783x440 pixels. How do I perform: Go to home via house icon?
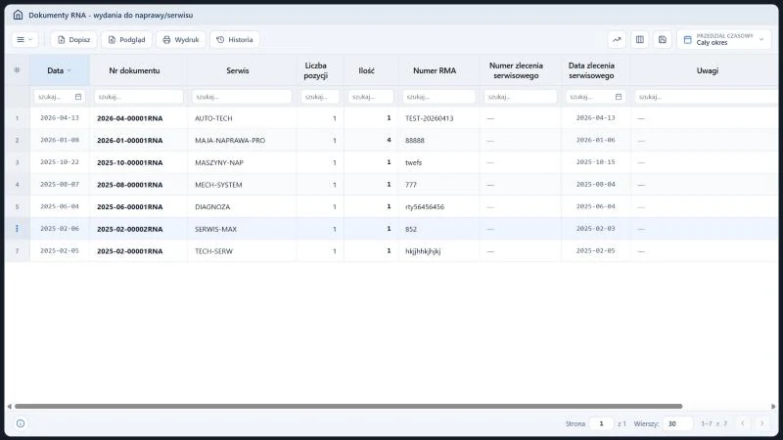pos(18,15)
